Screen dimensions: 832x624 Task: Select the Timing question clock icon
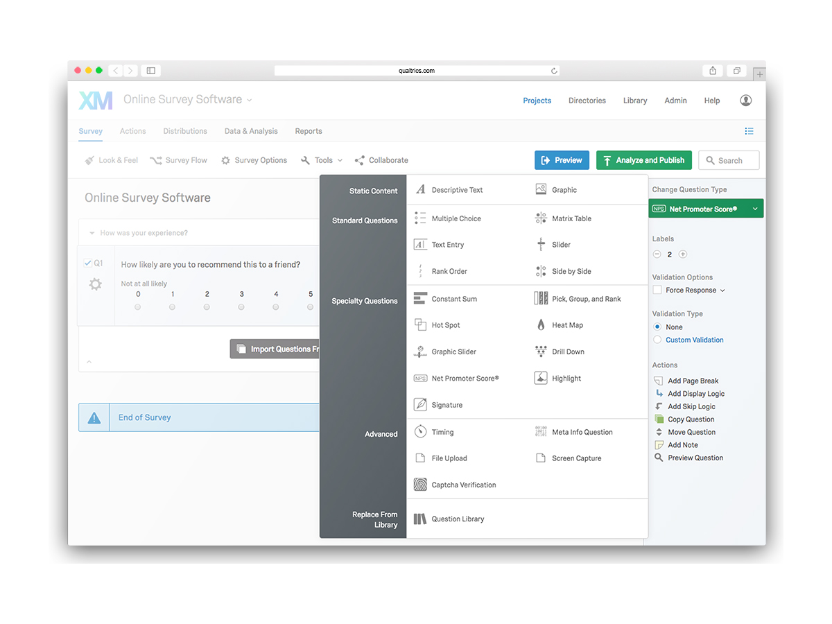420,432
